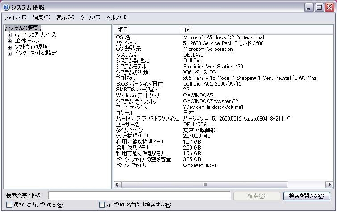
Task: Expand the インターネットの設定 tree node
Action: click(9, 53)
